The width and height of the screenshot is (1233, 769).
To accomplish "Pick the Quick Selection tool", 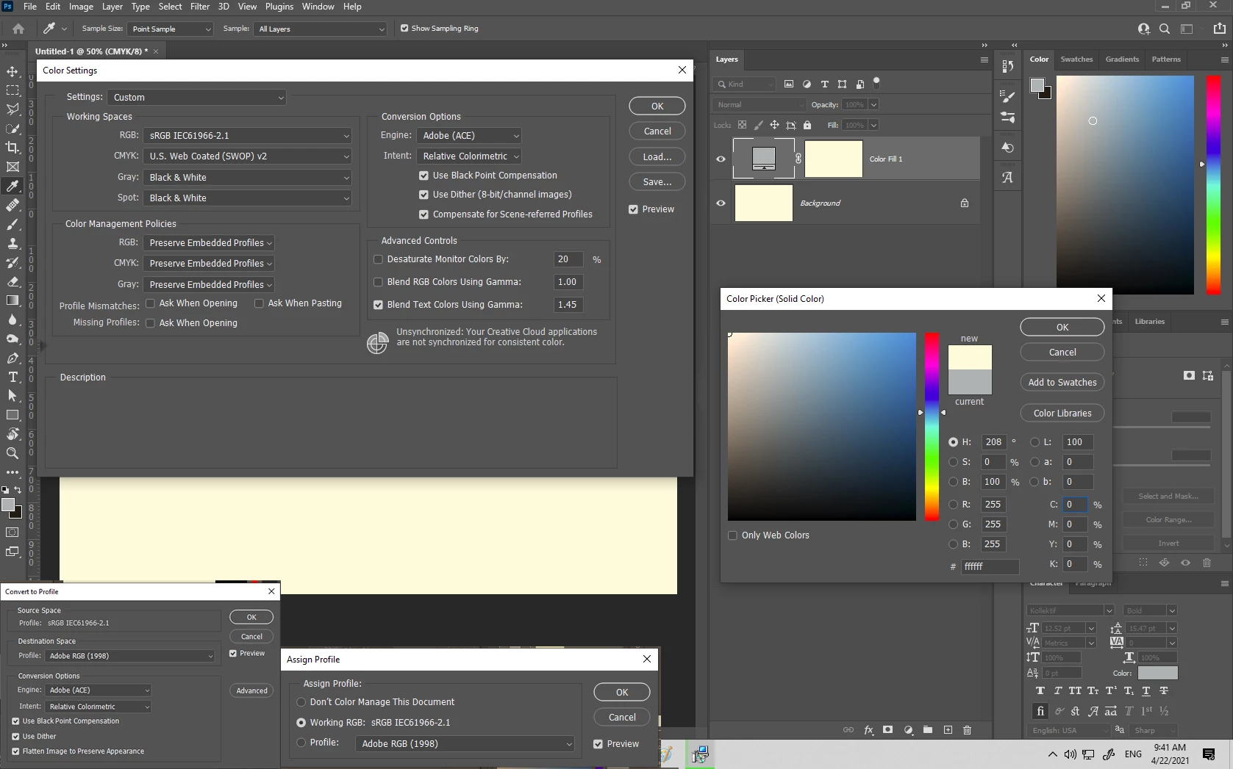I will [12, 129].
